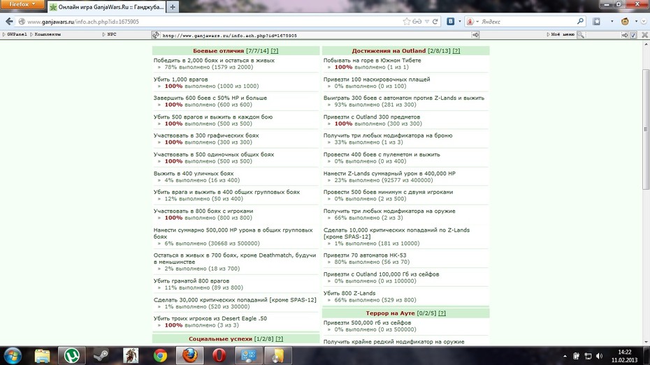Open the [?] help for Боевые отличия
Screen dimensions: 650x365
[x=275, y=50]
